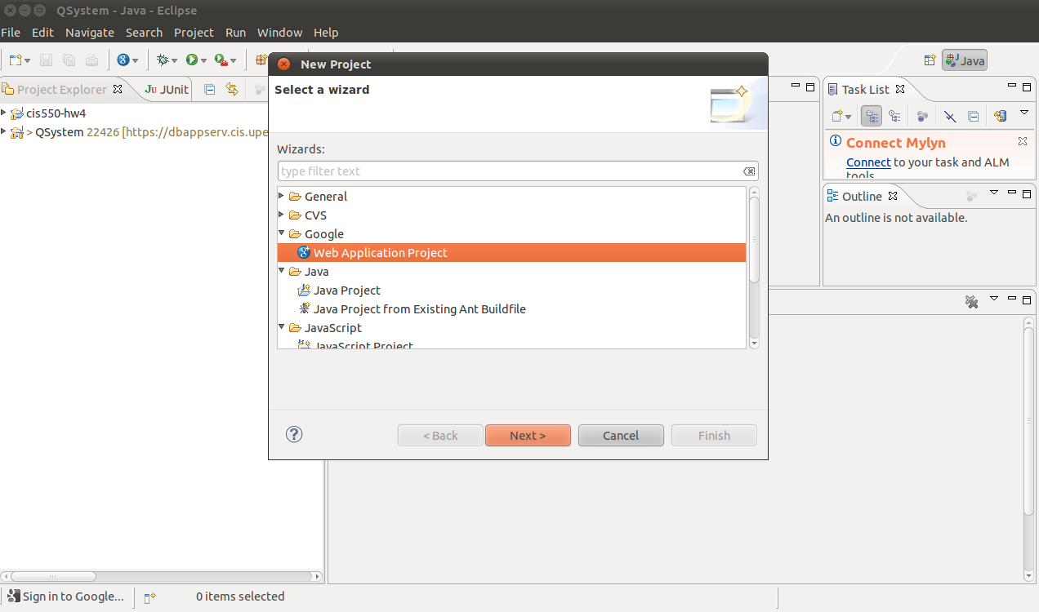
Task: Click the New wizard toolbar icon
Action: click(x=15, y=60)
